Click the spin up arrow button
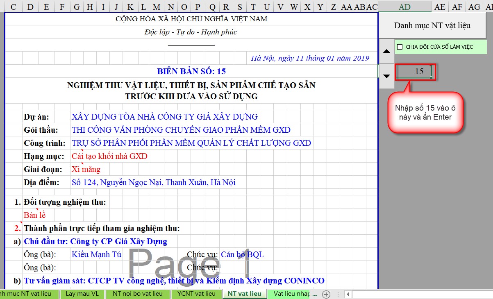The image size is (493, 299). click(x=386, y=51)
